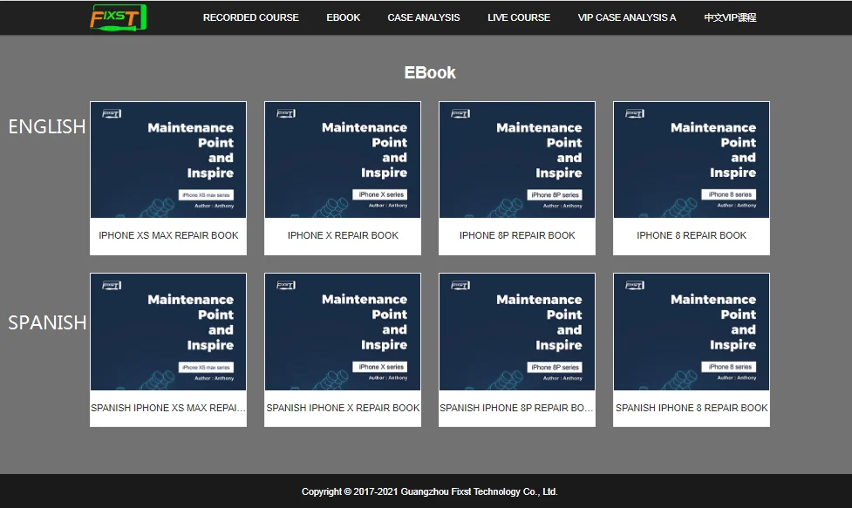Click IPHONE 8 REPAIR BOOK title
This screenshot has height=508, width=852.
[692, 235]
